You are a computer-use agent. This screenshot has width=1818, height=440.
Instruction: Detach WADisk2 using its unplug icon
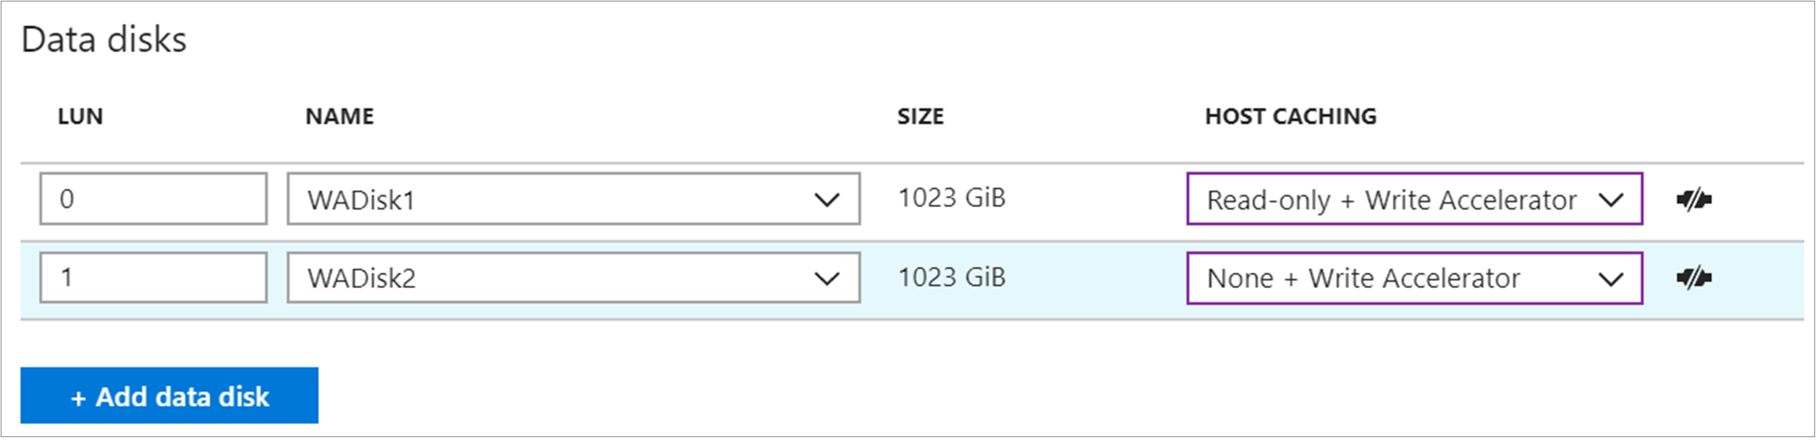[x=1694, y=278]
